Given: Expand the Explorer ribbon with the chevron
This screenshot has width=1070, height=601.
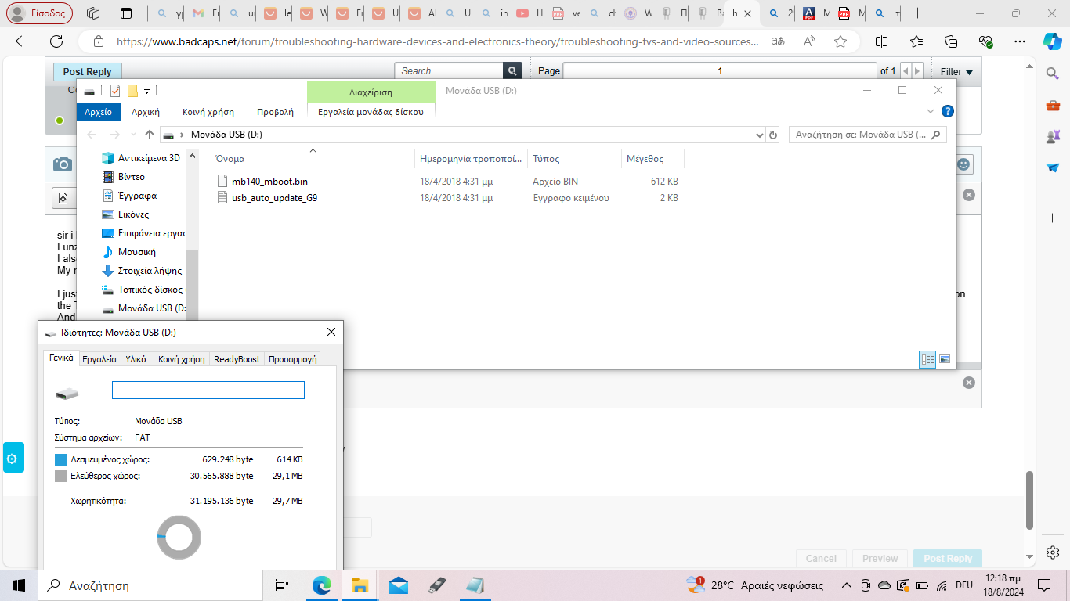Looking at the screenshot, I should pyautogui.click(x=930, y=111).
